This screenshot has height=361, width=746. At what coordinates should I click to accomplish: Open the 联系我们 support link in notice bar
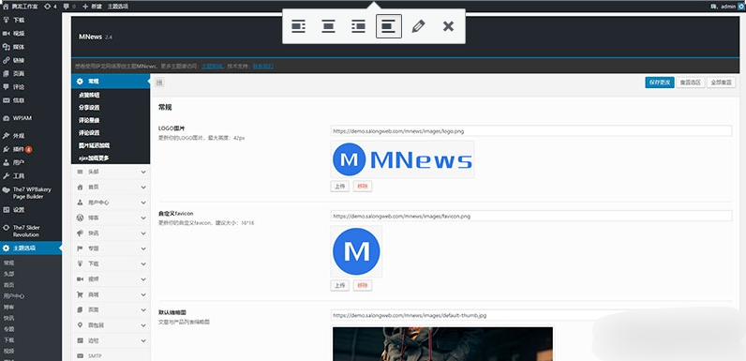[x=262, y=67]
